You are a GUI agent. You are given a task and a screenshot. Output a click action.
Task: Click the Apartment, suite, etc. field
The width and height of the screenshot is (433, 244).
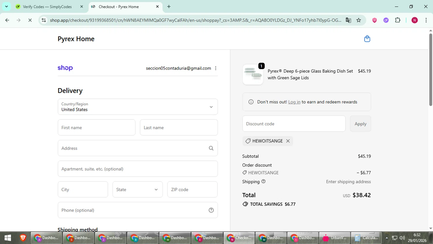pyautogui.click(x=138, y=169)
